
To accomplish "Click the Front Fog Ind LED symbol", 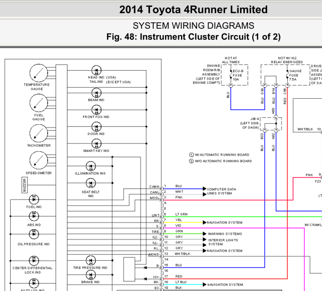I will click(x=96, y=110).
